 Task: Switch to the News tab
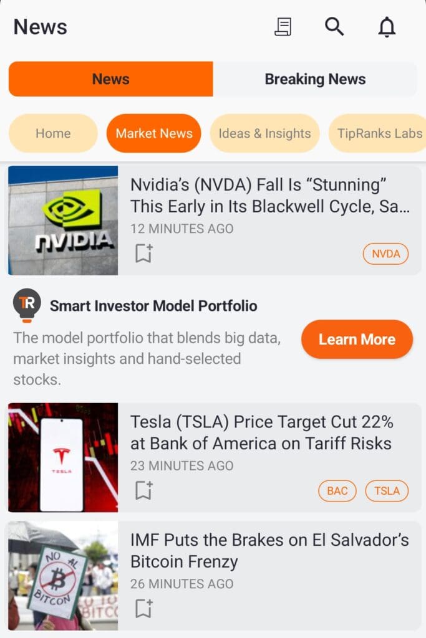click(110, 79)
